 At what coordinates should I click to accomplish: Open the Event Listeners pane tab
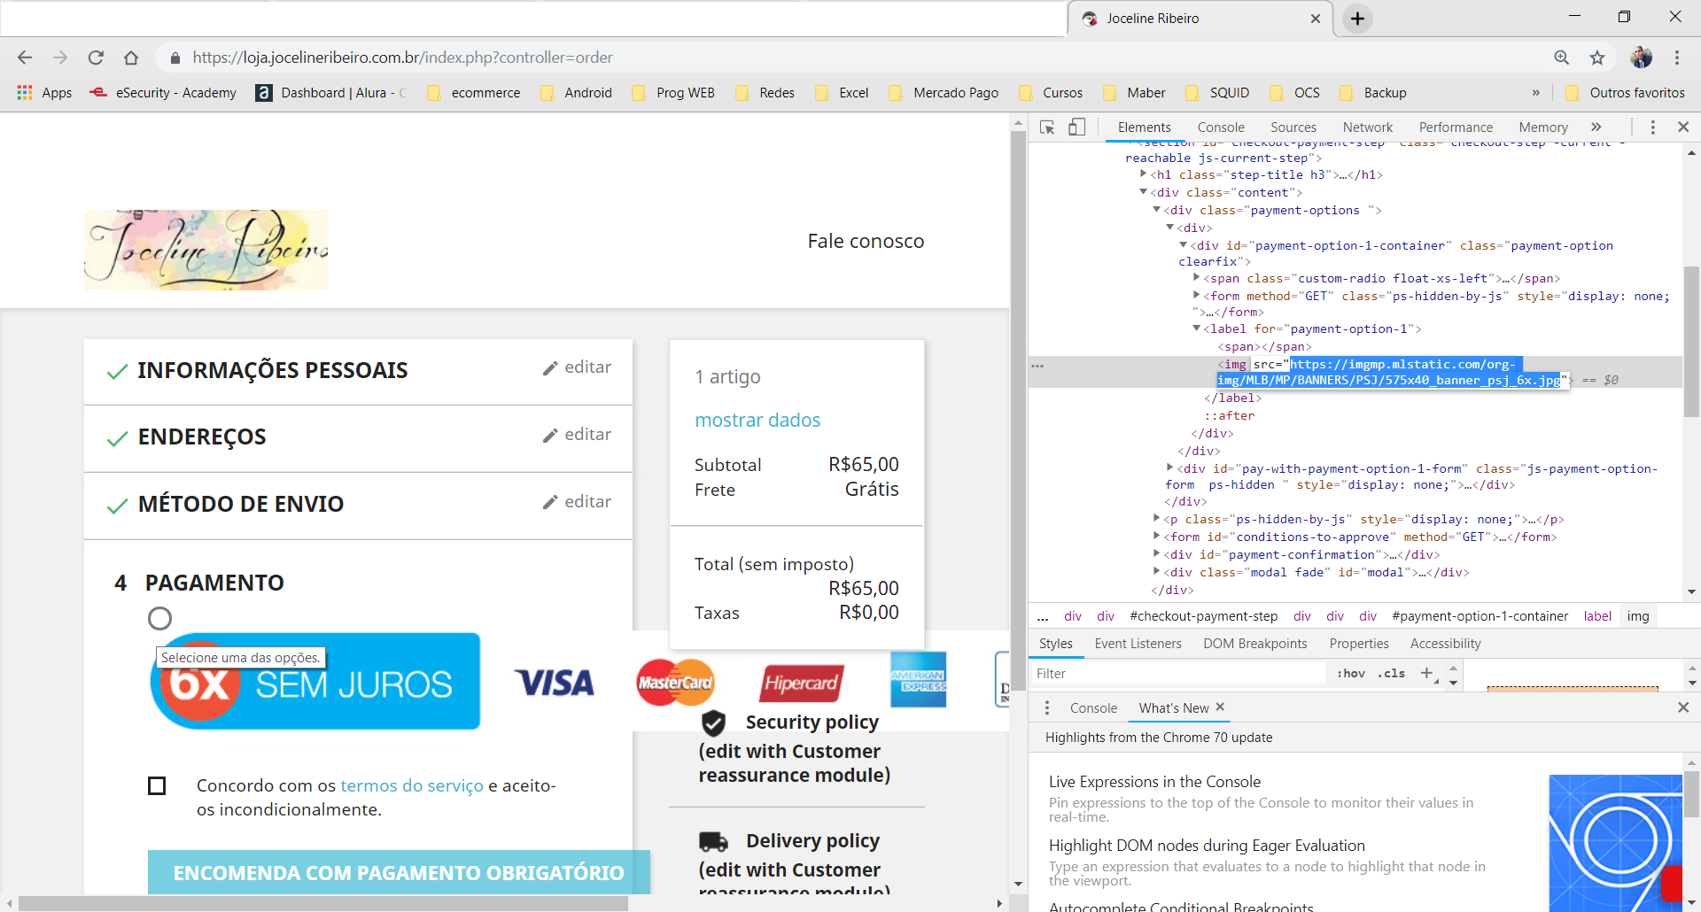[1138, 644]
